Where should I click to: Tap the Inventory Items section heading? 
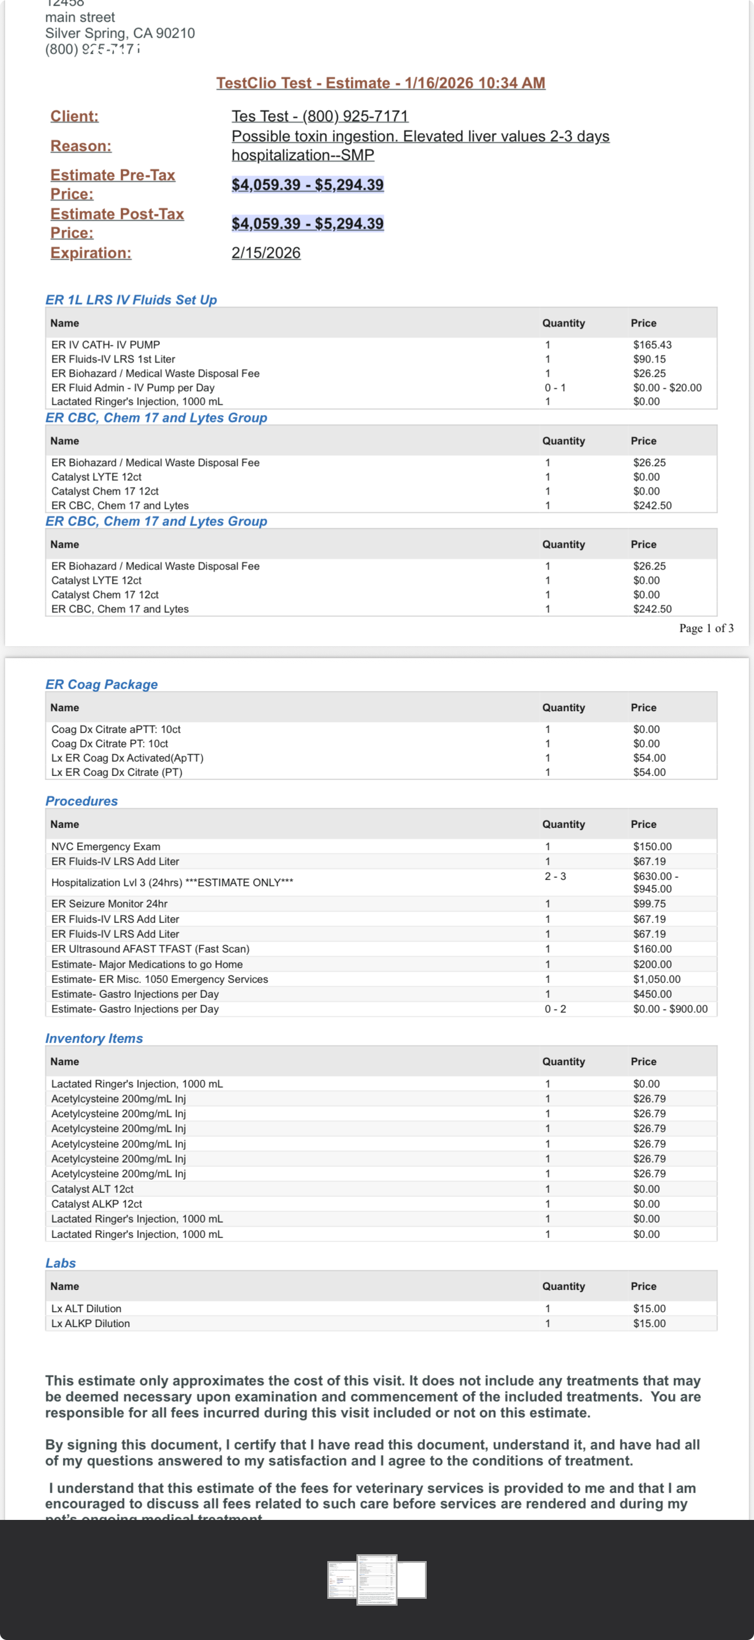(x=94, y=1038)
